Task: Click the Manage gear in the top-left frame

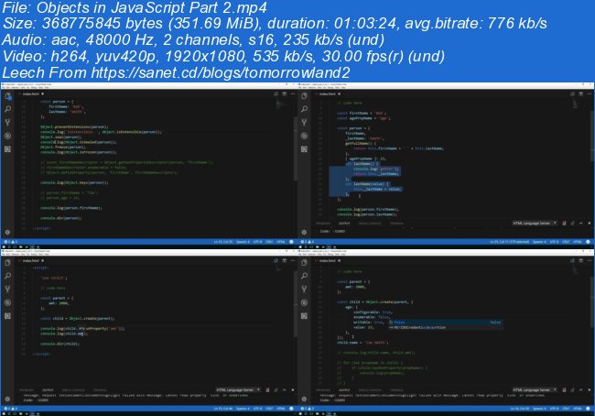Action: coord(7,232)
